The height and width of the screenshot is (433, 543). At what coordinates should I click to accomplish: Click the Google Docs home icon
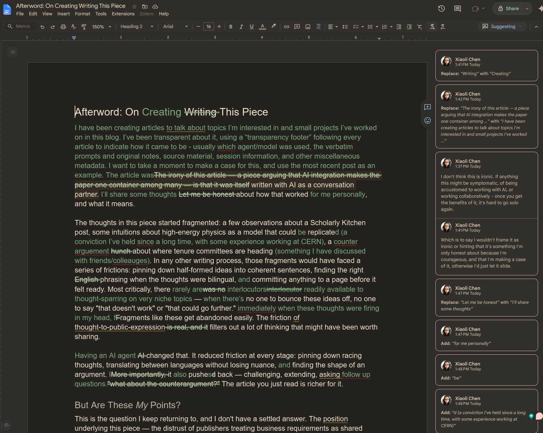pyautogui.click(x=7, y=9)
